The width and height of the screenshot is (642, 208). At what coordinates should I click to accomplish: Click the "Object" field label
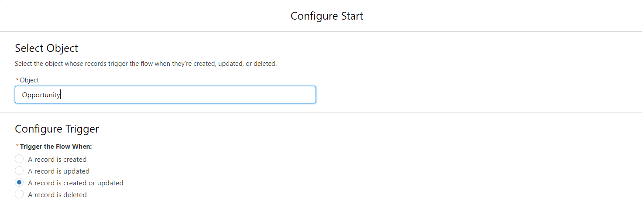(x=29, y=80)
